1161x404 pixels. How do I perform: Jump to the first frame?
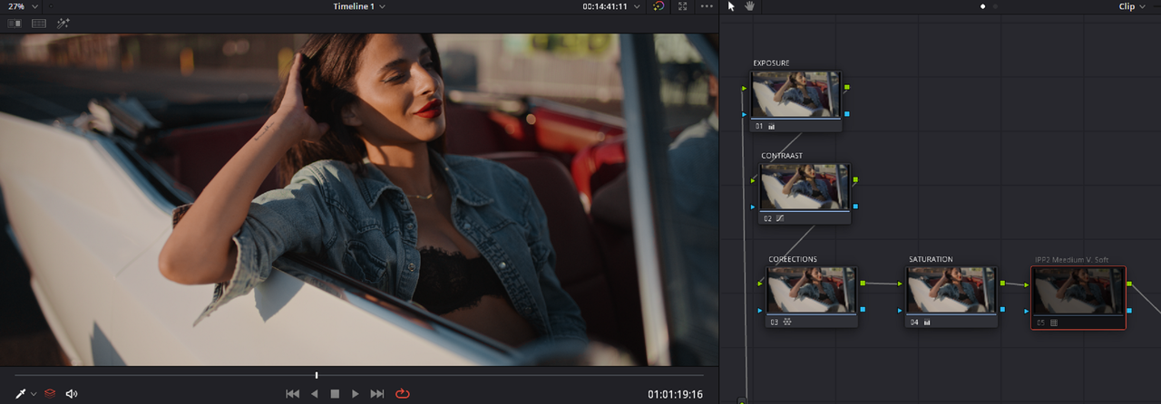[x=292, y=394]
